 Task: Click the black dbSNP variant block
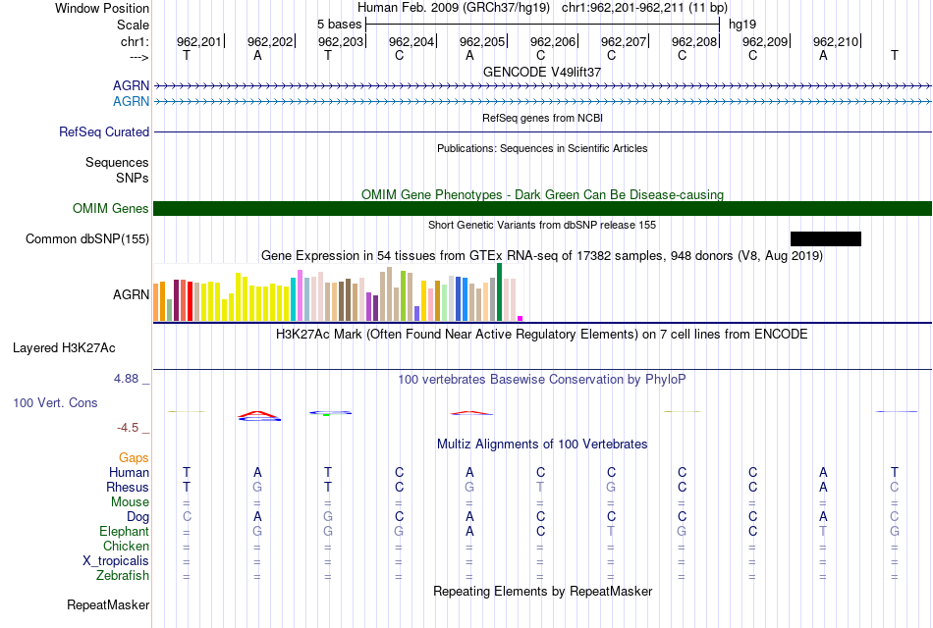coord(825,239)
